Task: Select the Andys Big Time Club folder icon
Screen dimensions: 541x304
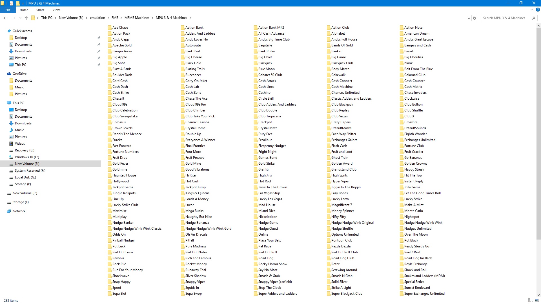Action: [256, 39]
